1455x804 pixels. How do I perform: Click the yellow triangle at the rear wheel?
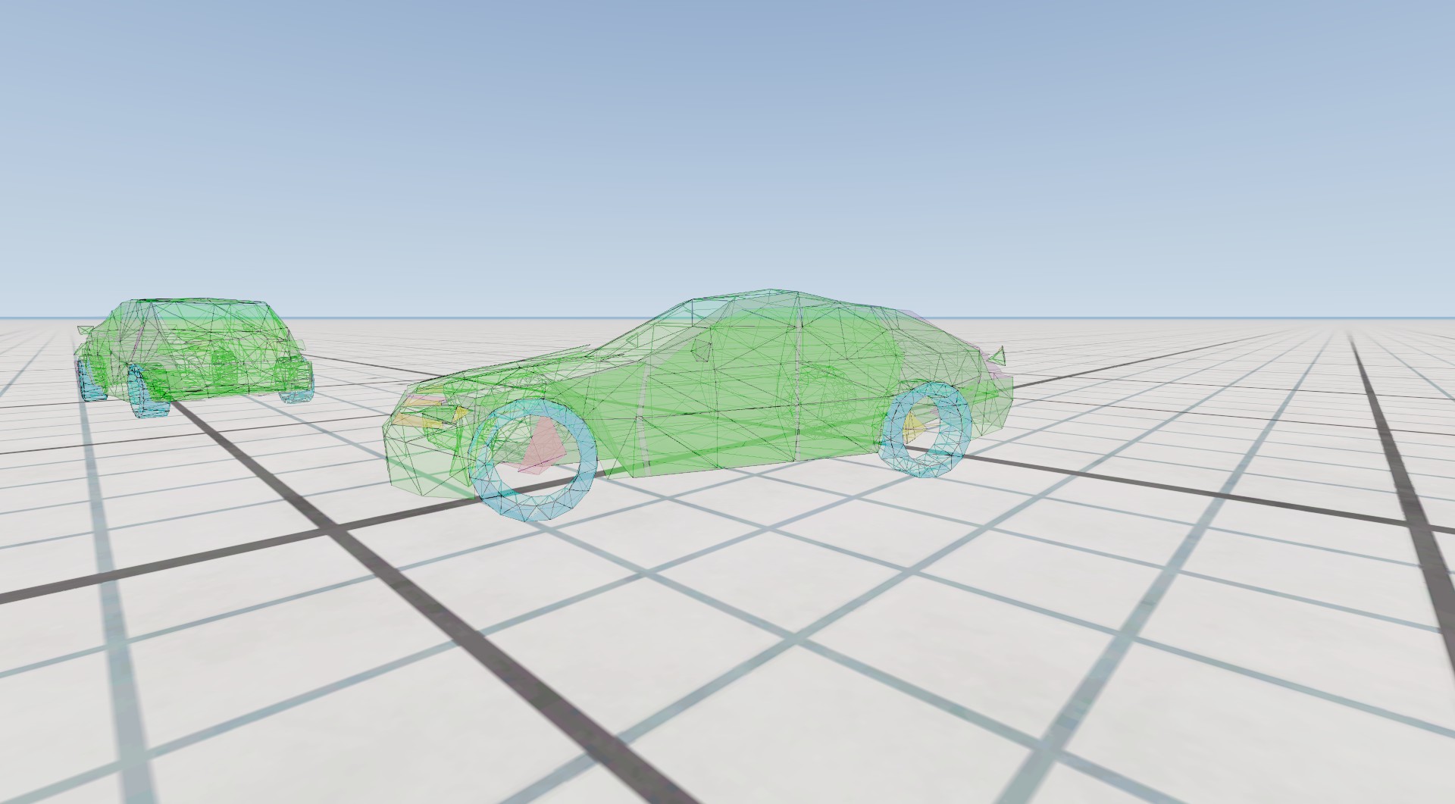click(914, 427)
